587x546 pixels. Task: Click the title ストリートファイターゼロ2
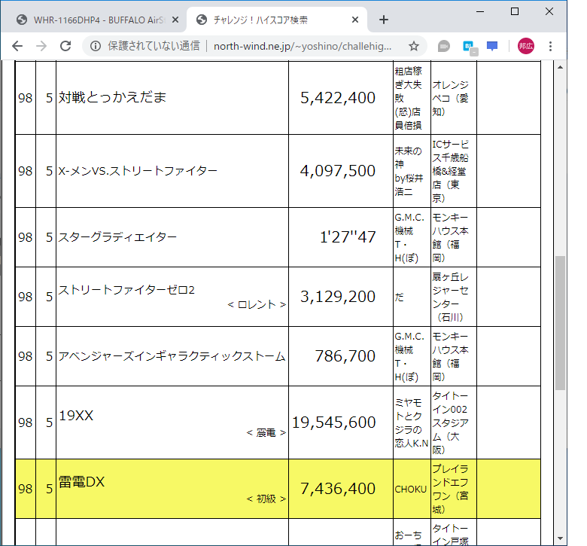tap(126, 290)
